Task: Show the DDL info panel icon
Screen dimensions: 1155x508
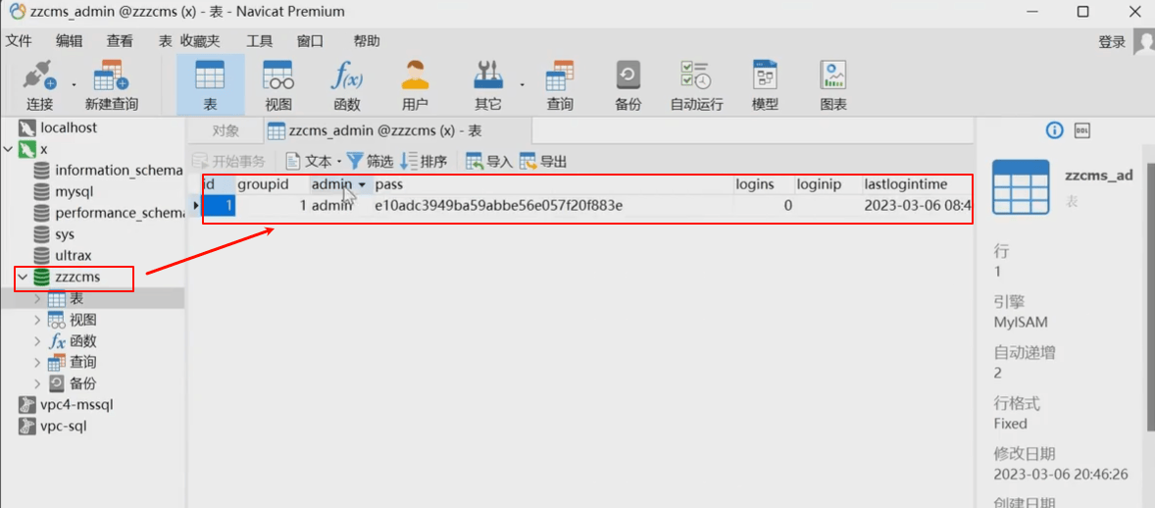Action: point(1082,131)
